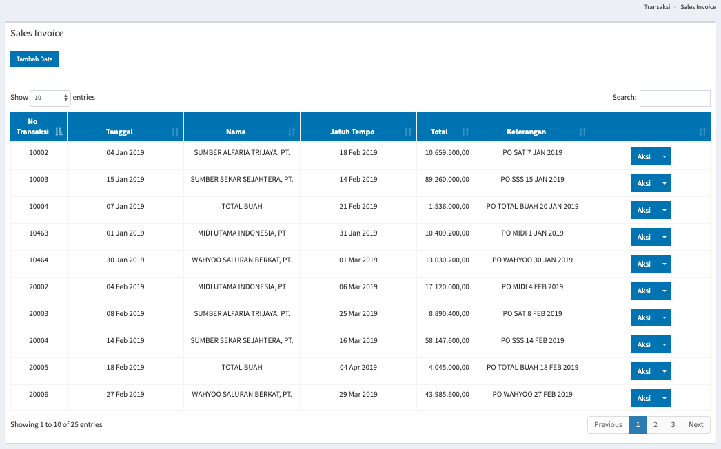
Task: Go to Previous page
Action: [x=608, y=425]
